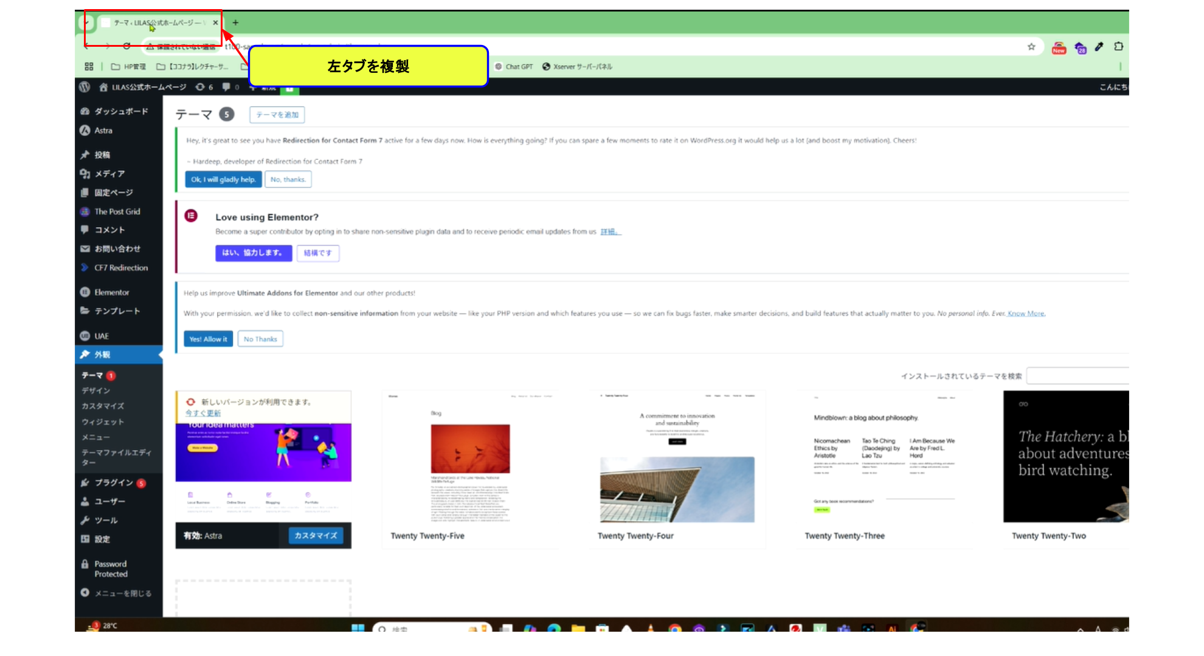Select the 外観 appearance menu
This screenshot has width=1204, height=656.
coord(119,354)
